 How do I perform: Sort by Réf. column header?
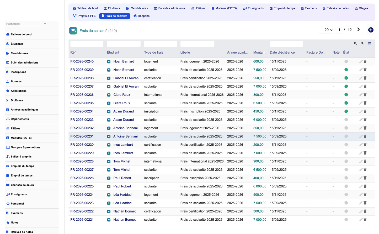click(x=73, y=53)
